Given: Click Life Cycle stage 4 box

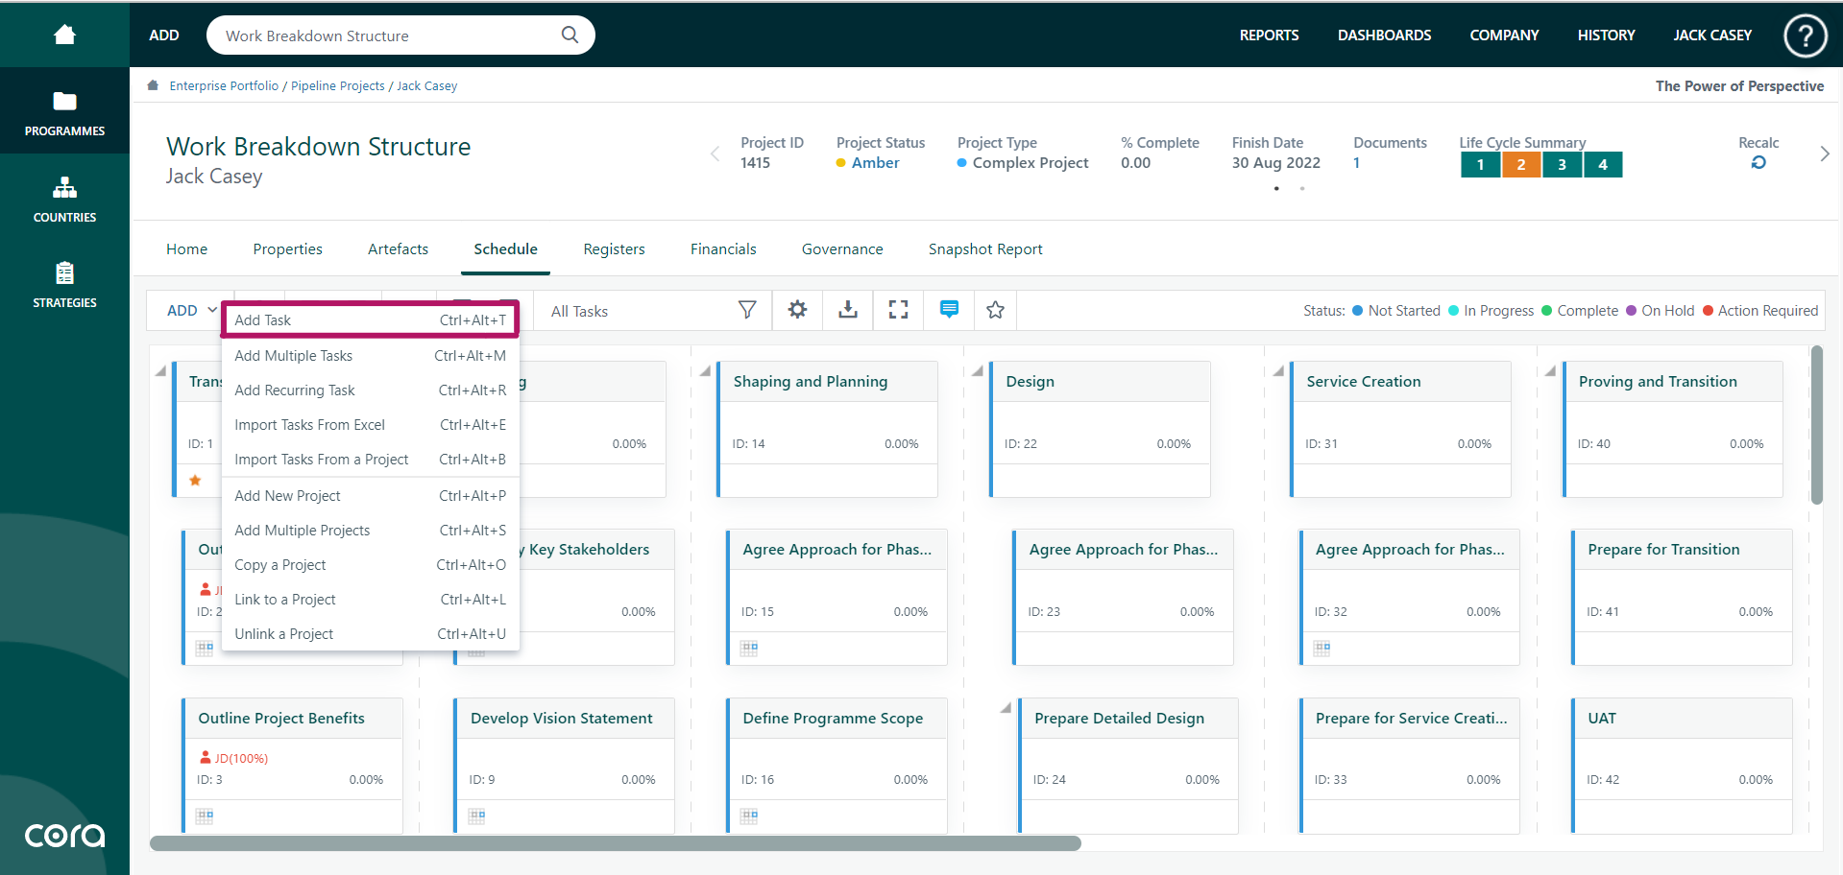Looking at the screenshot, I should tap(1603, 164).
